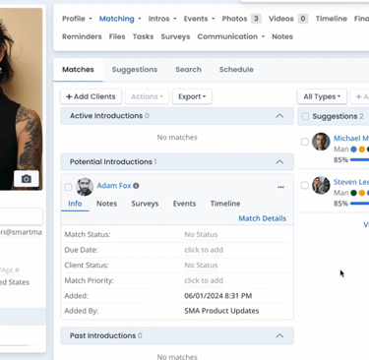Click the blue dot under Michael
369x360 pixels.
353,150
